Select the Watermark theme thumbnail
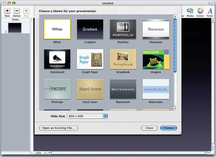 [x=123, y=89]
